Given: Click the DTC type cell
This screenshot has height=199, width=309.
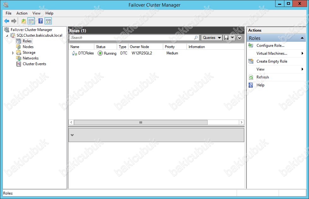Looking at the screenshot, I should (124, 53).
